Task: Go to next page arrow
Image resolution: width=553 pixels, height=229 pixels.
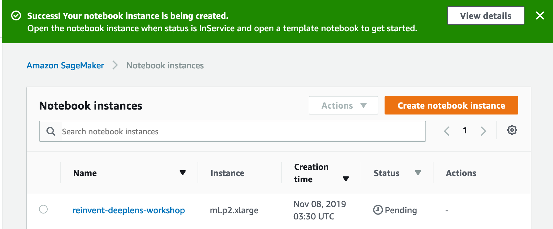Action: click(483, 131)
